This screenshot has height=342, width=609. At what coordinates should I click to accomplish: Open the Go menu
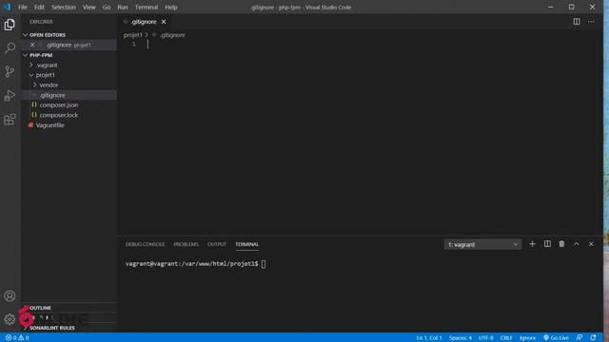click(107, 7)
